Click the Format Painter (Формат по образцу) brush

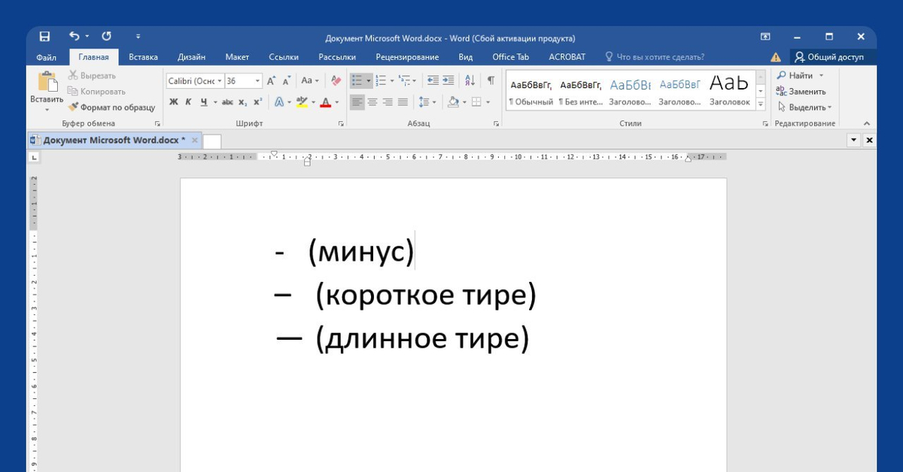pos(111,107)
